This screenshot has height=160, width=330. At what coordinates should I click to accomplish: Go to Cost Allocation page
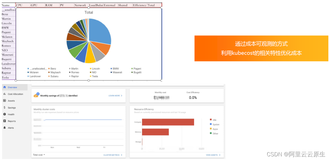click(x=15, y=94)
